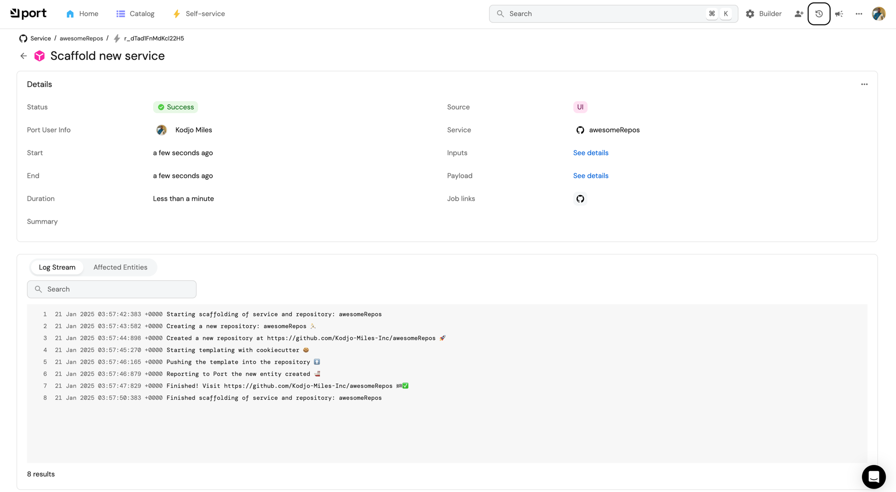Open the awesomeRepos service link
896x492 pixels.
[614, 130]
